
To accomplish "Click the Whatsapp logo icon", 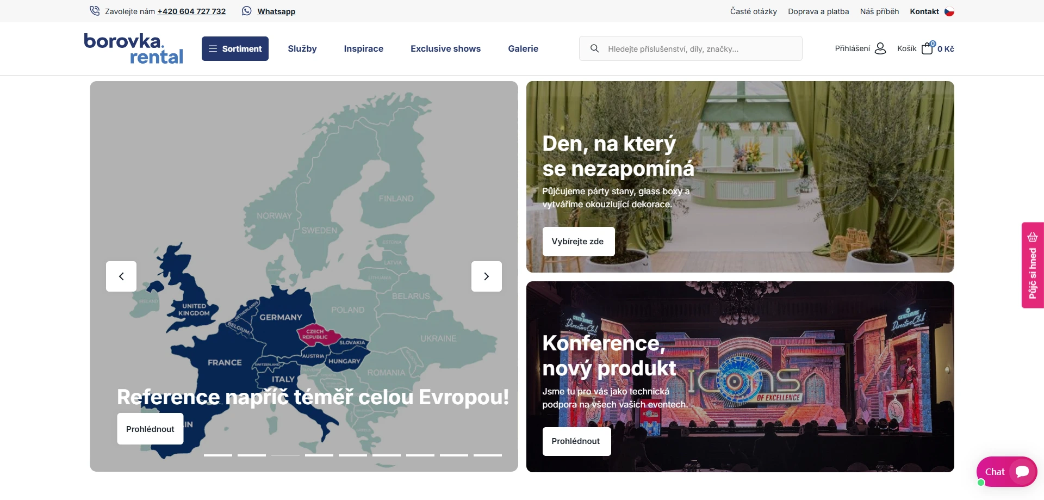I will pos(247,11).
